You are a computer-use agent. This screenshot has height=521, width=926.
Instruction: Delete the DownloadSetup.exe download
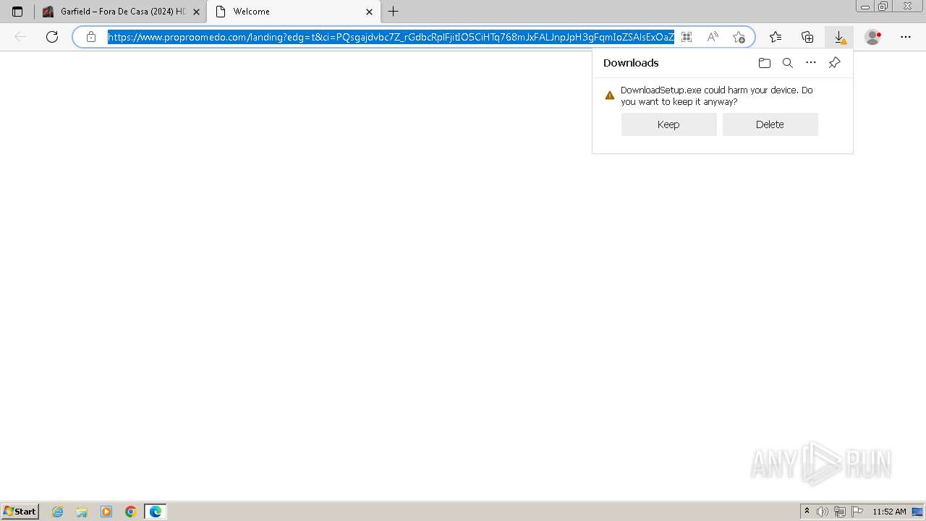pyautogui.click(x=770, y=124)
